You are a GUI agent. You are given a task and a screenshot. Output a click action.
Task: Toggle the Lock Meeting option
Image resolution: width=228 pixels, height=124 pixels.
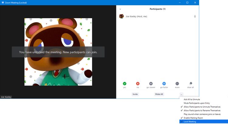[190, 121]
